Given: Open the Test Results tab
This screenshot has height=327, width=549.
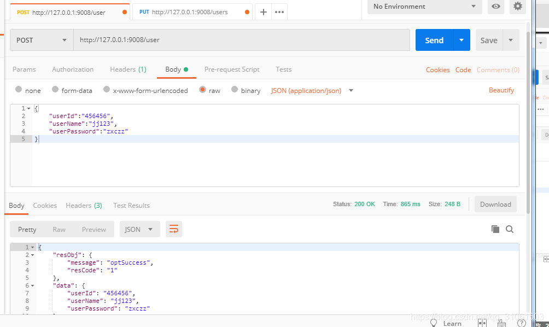Looking at the screenshot, I should click(x=131, y=206).
